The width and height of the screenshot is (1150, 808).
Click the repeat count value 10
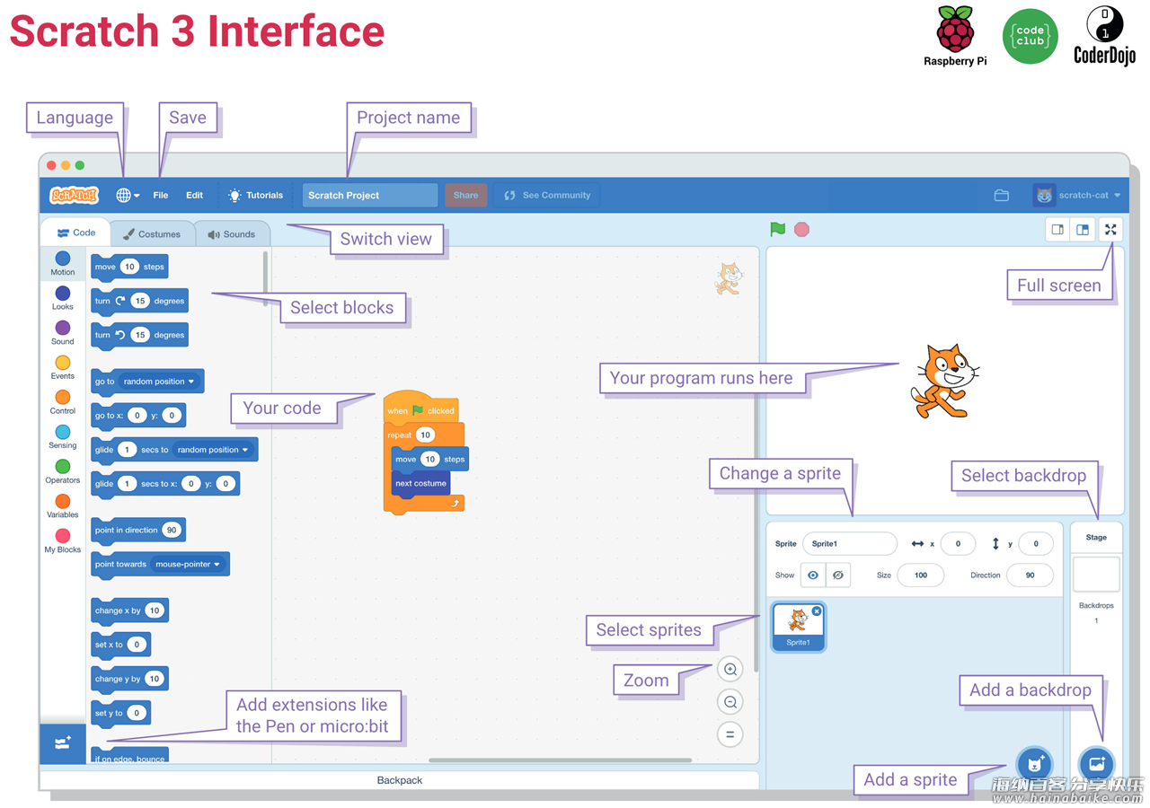pos(425,435)
